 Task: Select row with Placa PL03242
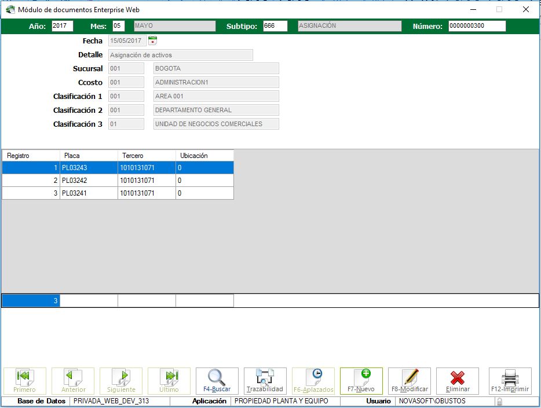[x=89, y=181]
